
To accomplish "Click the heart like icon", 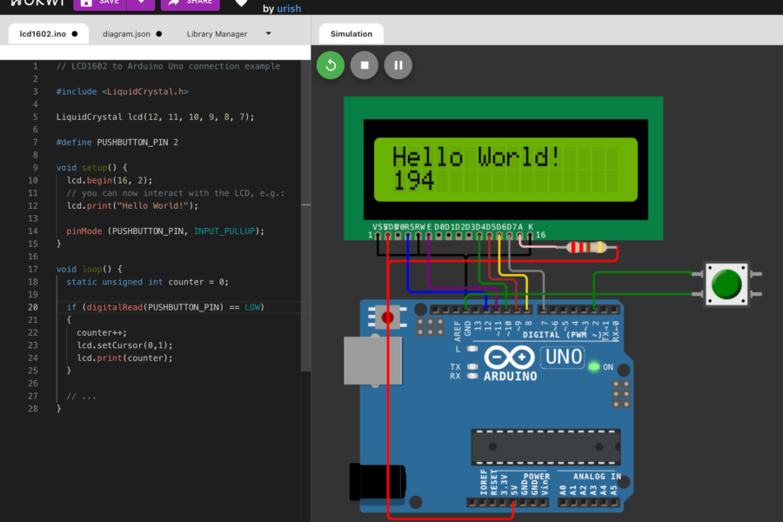I will [241, 3].
